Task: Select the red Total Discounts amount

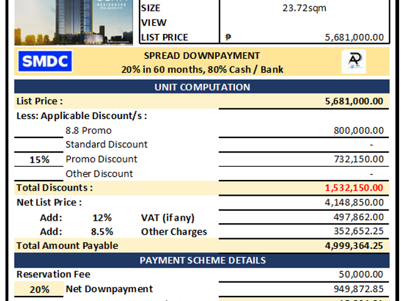Action: [354, 187]
